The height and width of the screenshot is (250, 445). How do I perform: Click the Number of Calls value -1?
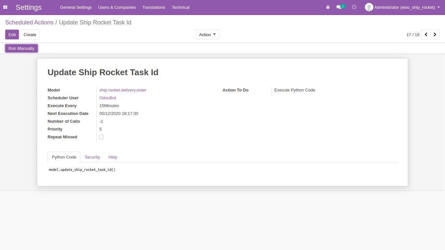(101, 121)
